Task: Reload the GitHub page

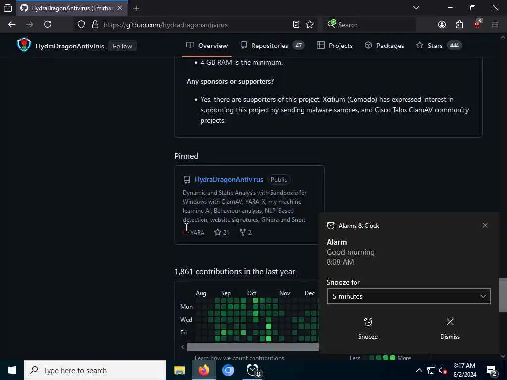Action: pyautogui.click(x=48, y=25)
